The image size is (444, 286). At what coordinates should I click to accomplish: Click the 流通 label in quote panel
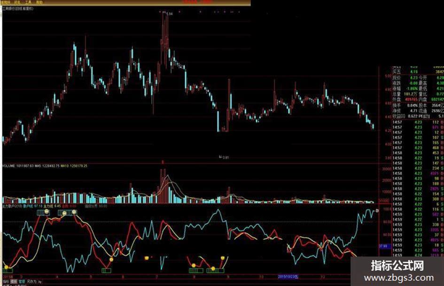click(x=423, y=111)
